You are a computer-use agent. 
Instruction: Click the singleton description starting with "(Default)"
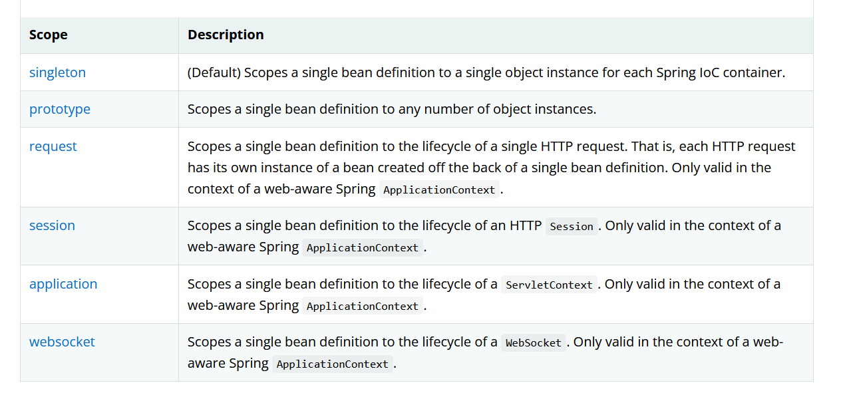pyautogui.click(x=486, y=72)
